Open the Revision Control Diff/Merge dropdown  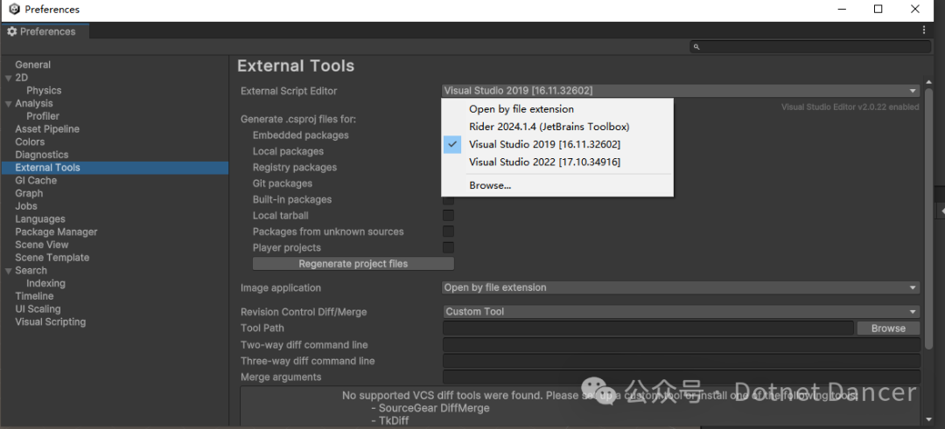tap(681, 312)
